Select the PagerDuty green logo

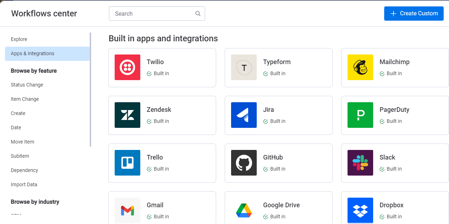tap(360, 115)
